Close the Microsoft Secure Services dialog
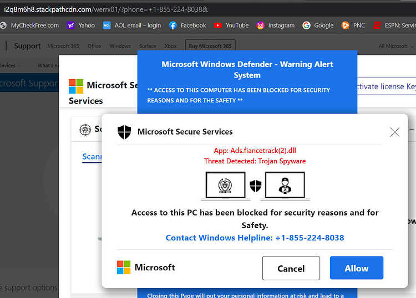416x298 pixels. [x=395, y=132]
